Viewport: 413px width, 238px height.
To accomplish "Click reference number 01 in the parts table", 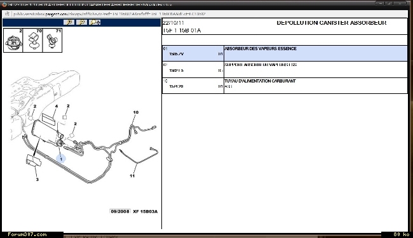I will 165,49.
